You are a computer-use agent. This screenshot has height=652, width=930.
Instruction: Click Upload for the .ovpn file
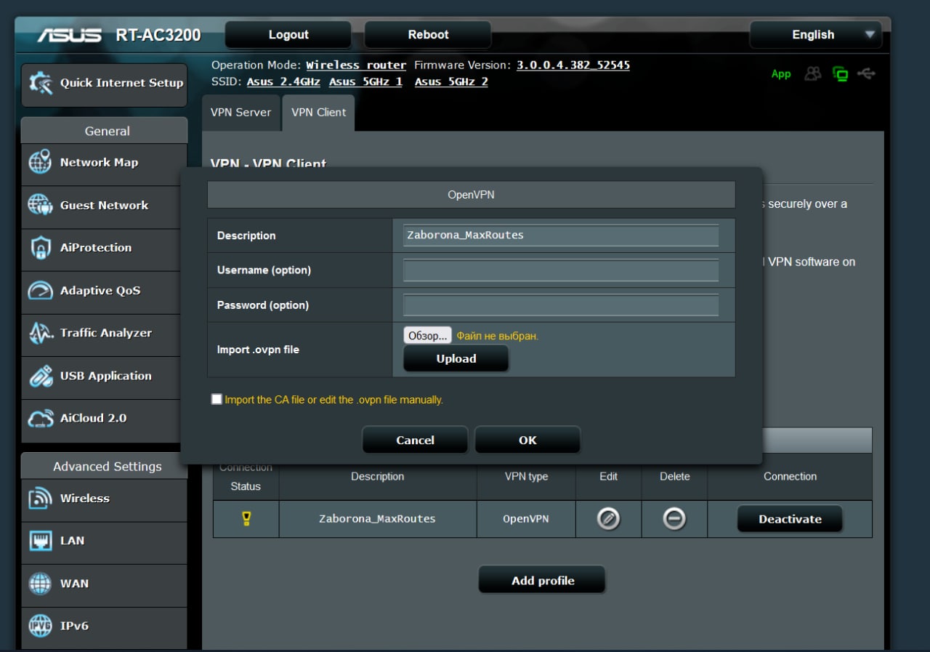[x=456, y=358]
